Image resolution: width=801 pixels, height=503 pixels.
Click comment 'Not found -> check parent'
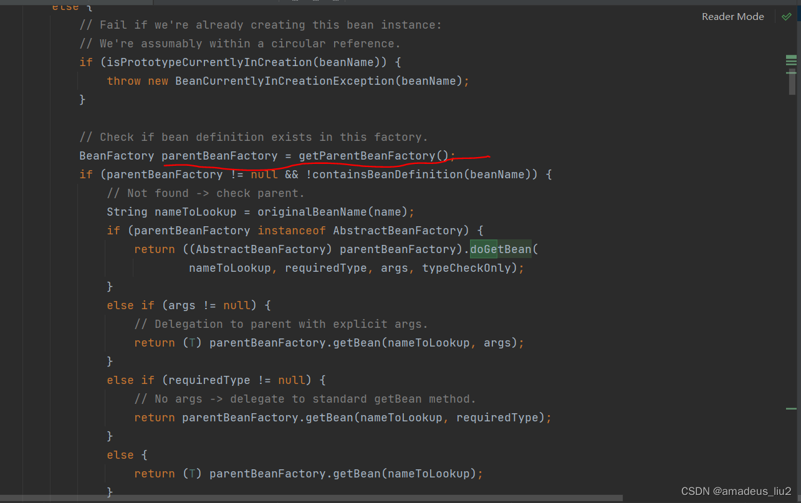click(x=206, y=193)
